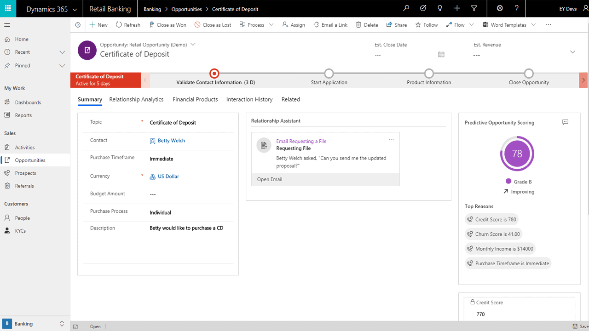This screenshot has width=589, height=331.
Task: Click the search magnifier icon in top bar
Action: pyautogui.click(x=406, y=9)
